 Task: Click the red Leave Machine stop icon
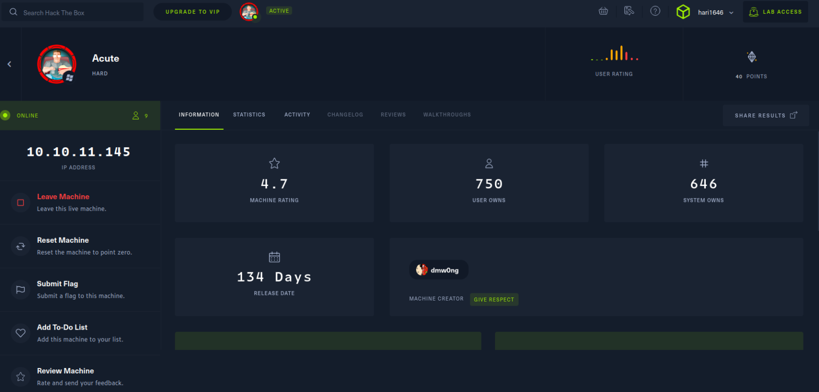[x=20, y=203]
